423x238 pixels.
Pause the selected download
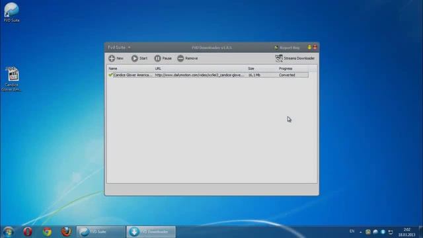(163, 58)
